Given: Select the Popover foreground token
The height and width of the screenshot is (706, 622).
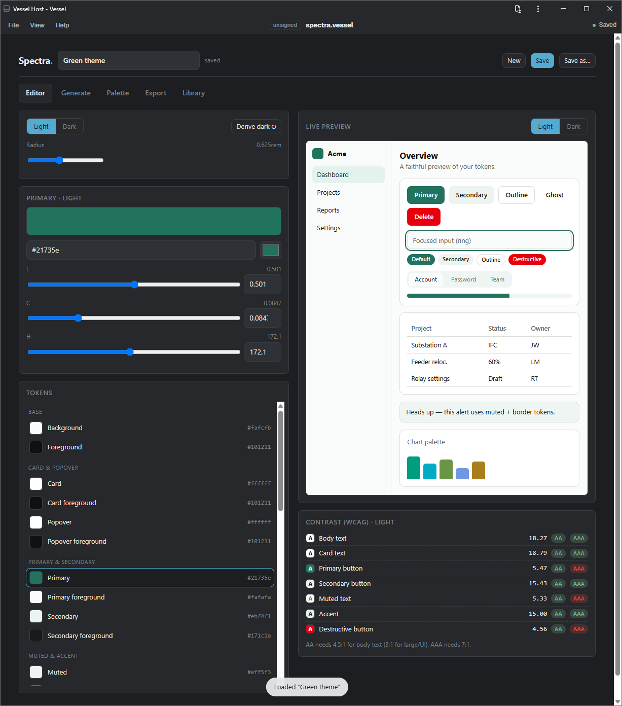Looking at the screenshot, I should [150, 542].
